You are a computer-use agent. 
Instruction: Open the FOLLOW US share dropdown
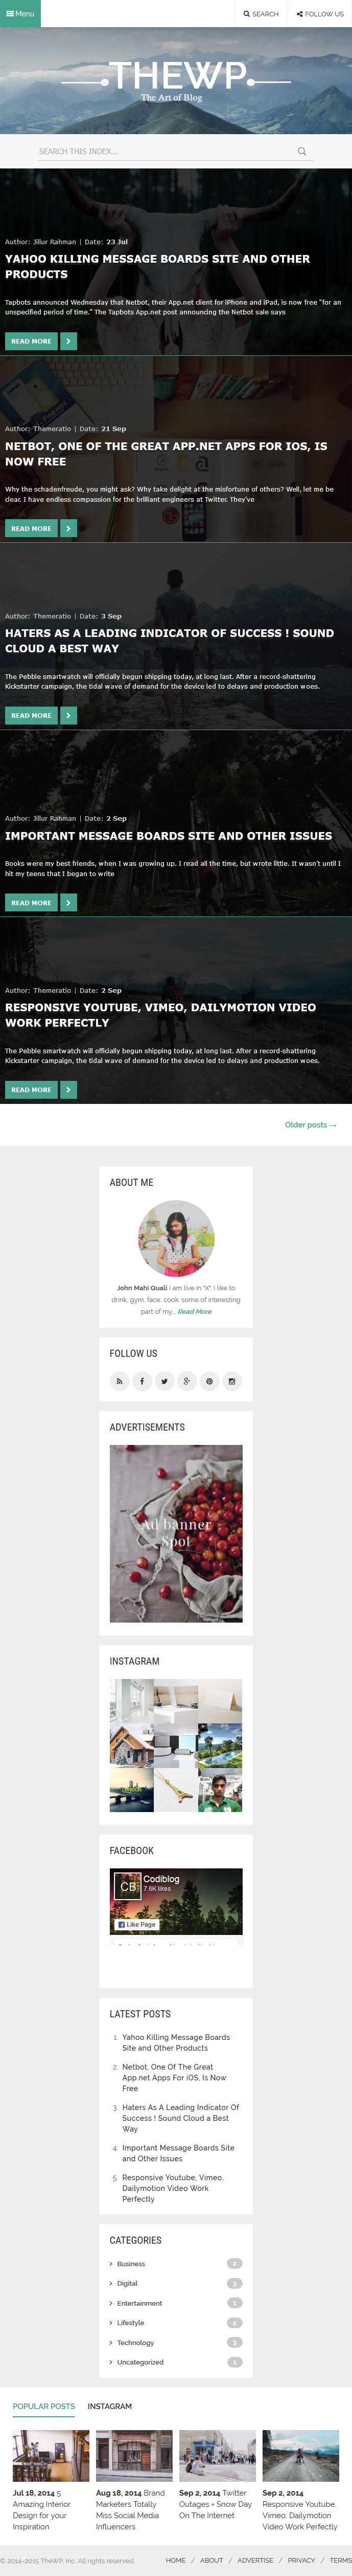click(320, 14)
